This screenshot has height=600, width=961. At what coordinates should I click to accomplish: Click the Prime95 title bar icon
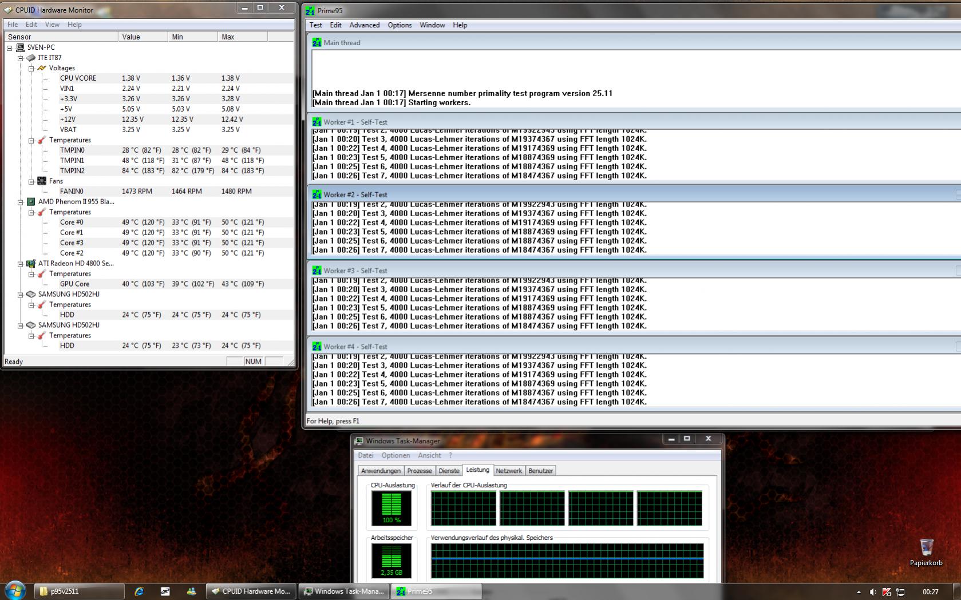tap(310, 11)
